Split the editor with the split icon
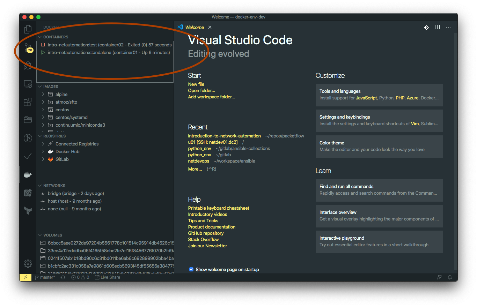 [x=437, y=27]
